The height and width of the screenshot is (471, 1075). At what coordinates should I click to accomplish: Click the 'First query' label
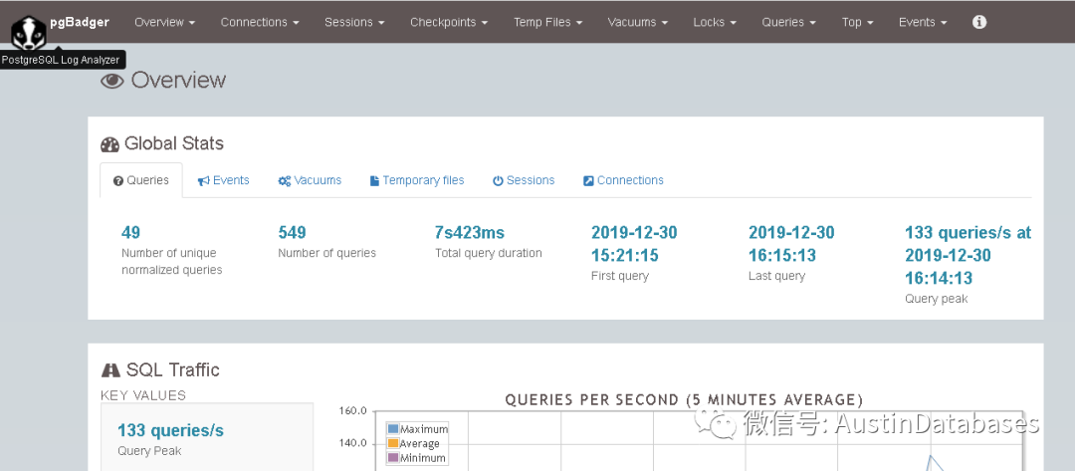[x=620, y=276]
